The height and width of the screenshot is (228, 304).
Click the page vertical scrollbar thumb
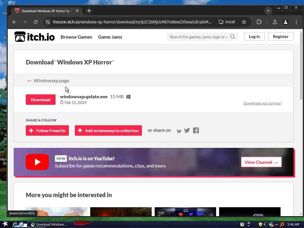point(301,66)
